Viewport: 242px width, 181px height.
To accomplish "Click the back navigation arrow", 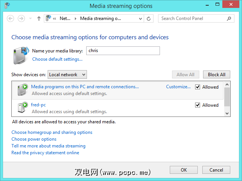I will point(11,18).
